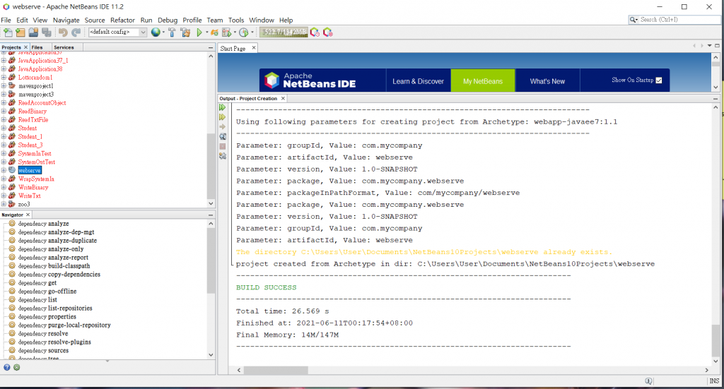Click the Clean and Build icon
Image resolution: width=724 pixels, height=389 pixels.
tap(185, 32)
